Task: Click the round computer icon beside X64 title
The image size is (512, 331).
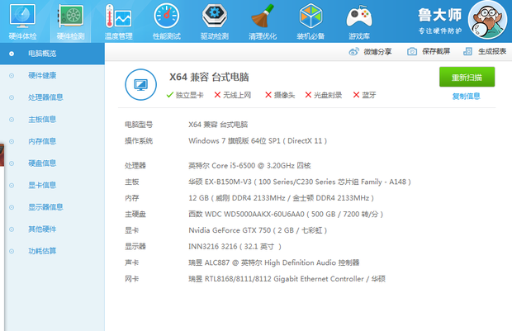Action: coord(140,84)
